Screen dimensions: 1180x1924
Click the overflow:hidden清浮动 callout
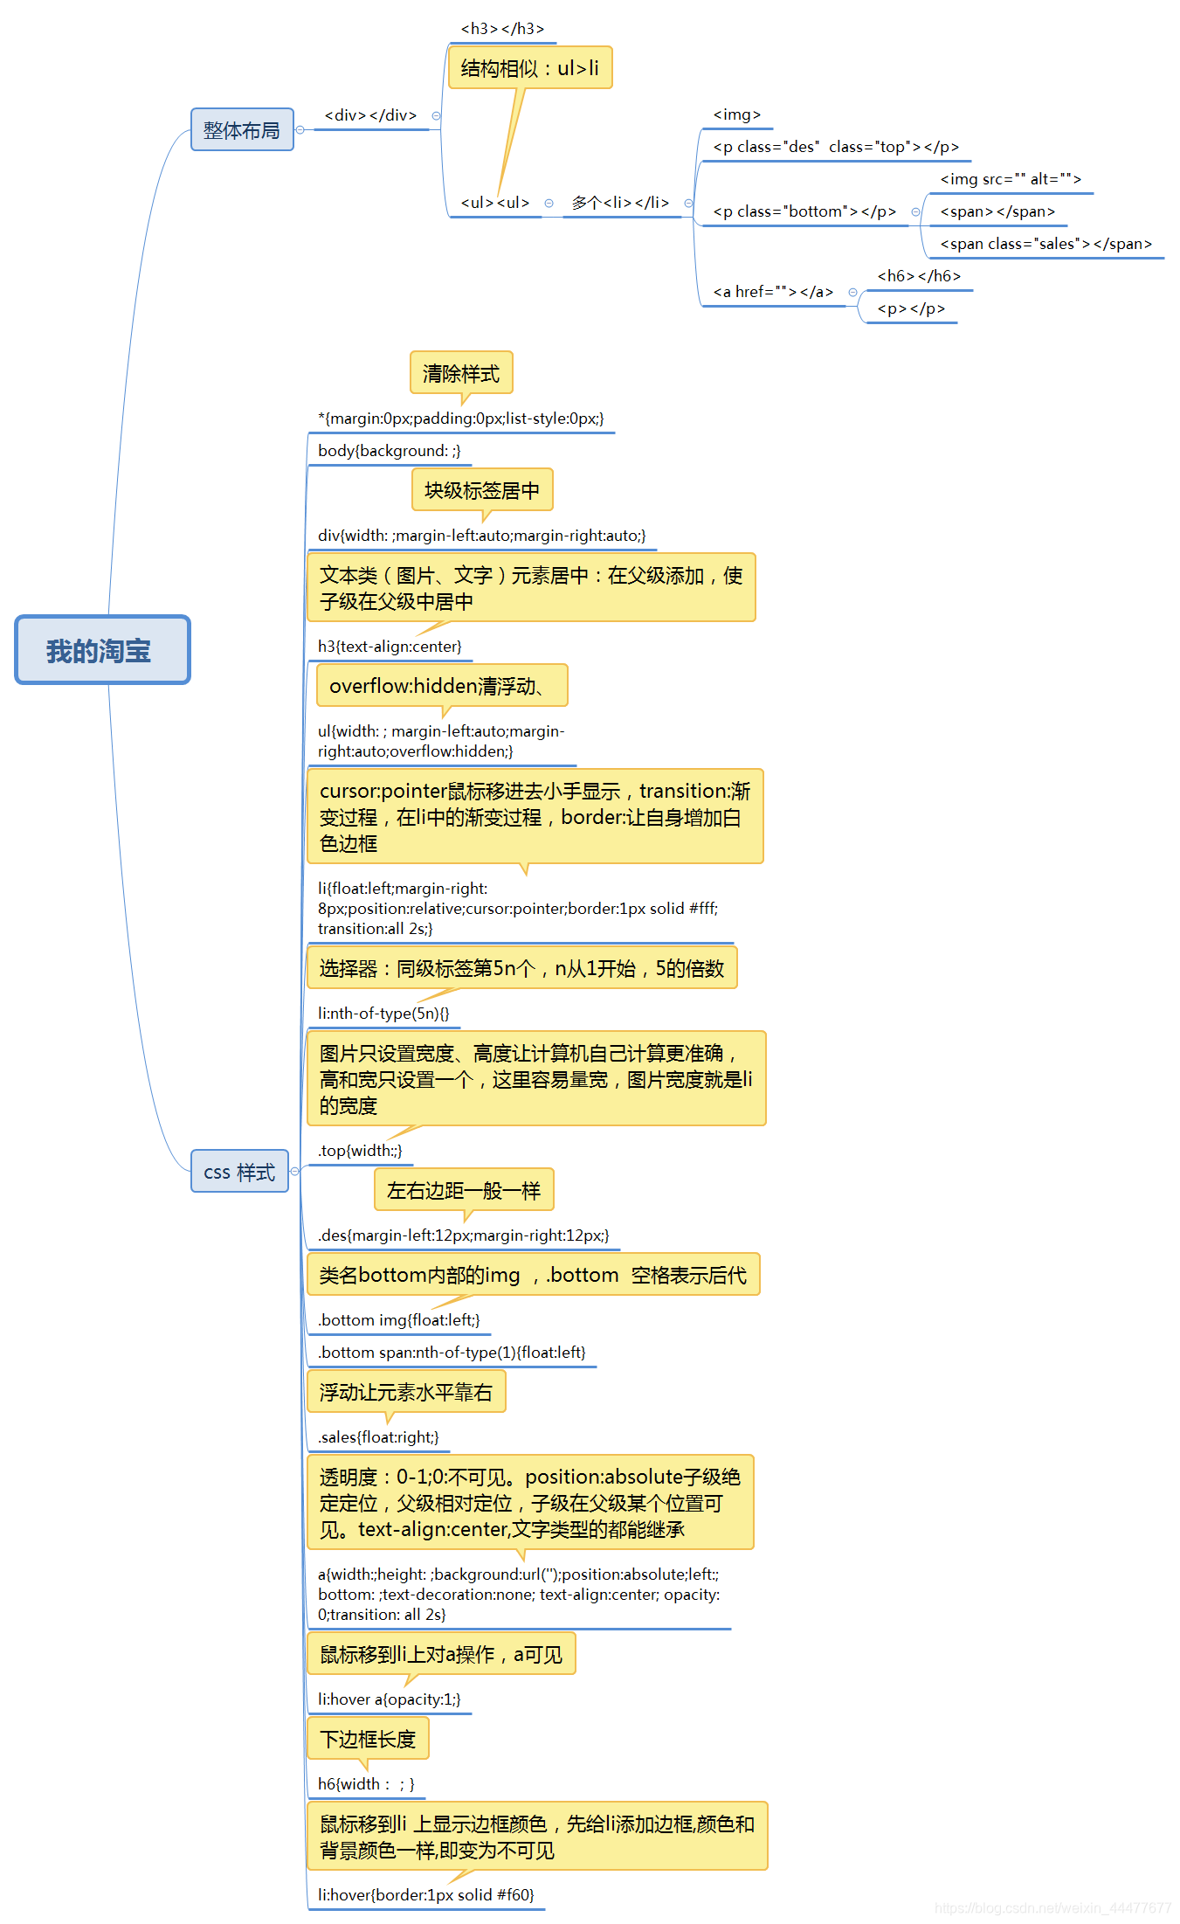[x=442, y=686]
